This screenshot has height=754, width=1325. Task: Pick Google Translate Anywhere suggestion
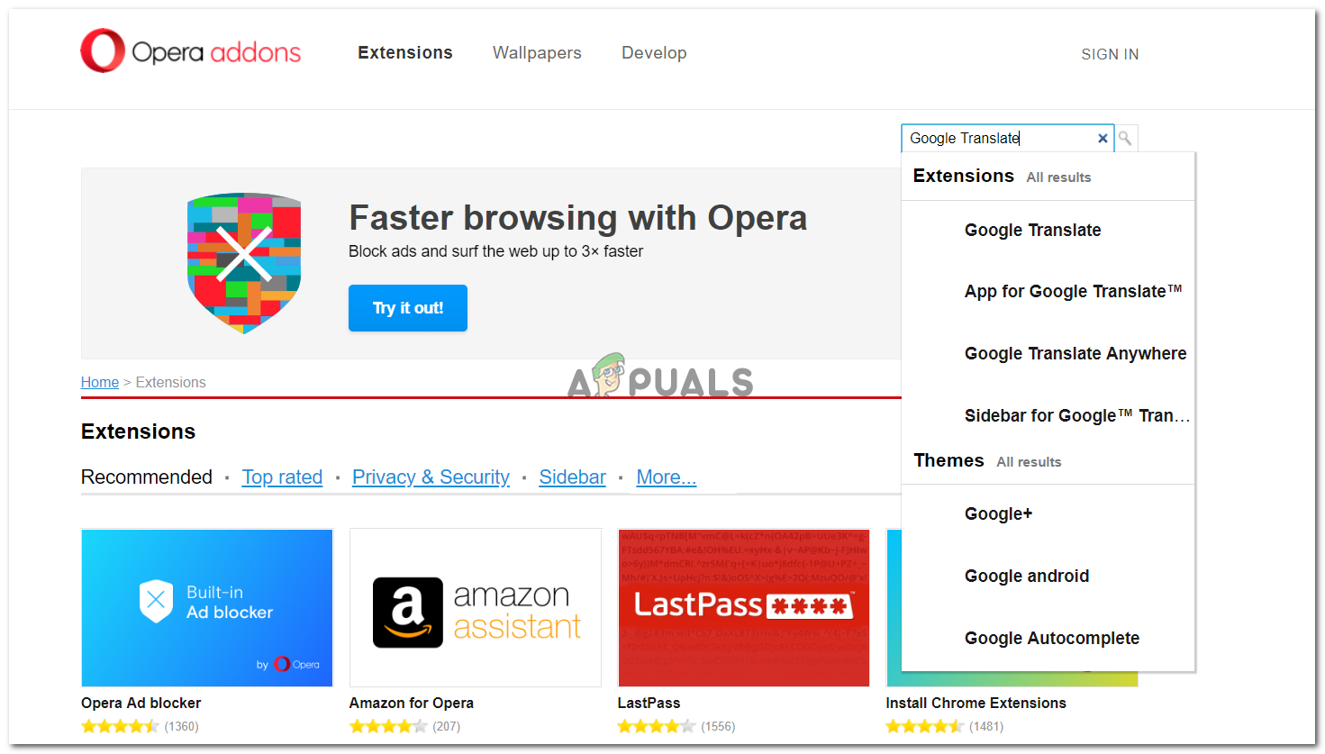[x=1075, y=353]
